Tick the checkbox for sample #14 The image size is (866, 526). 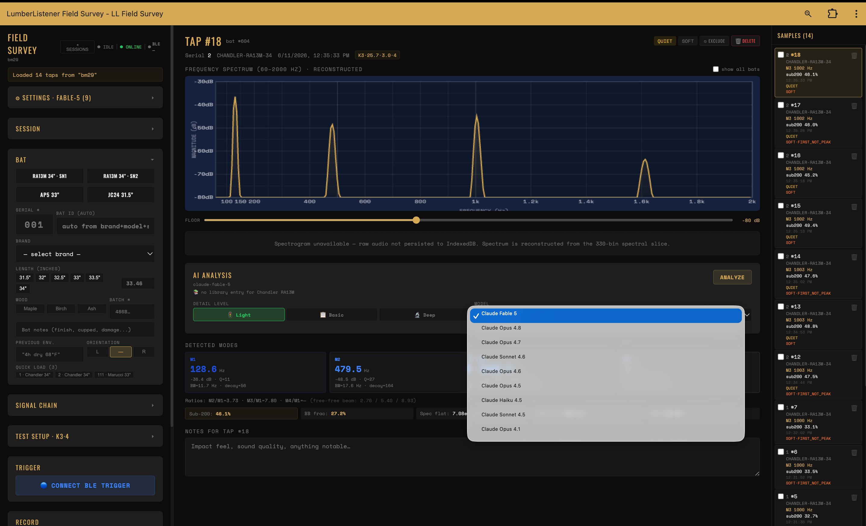point(781,256)
